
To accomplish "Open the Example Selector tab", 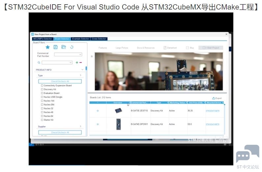I will (80, 39).
